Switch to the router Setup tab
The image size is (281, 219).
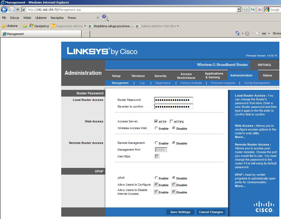[116, 76]
